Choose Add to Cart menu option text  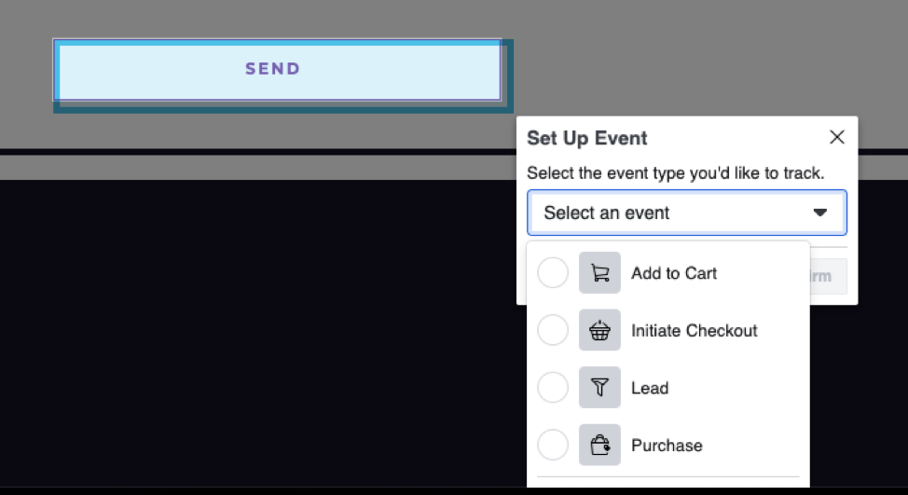click(674, 273)
